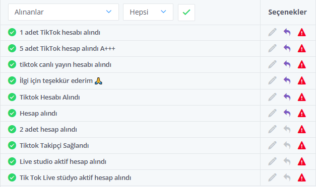Image resolution: width=316 pixels, height=187 pixels.
Task: Click green status check beside 'Tiktok Takipçi Sağlandı'
Action: [12, 145]
